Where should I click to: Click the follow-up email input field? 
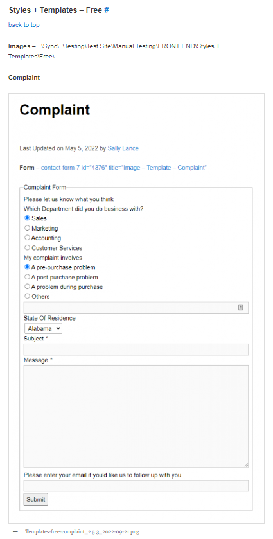pyautogui.click(x=136, y=486)
